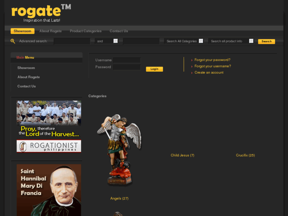Click into the Username field
Screen dimensions: 288x216
[x=127, y=60]
